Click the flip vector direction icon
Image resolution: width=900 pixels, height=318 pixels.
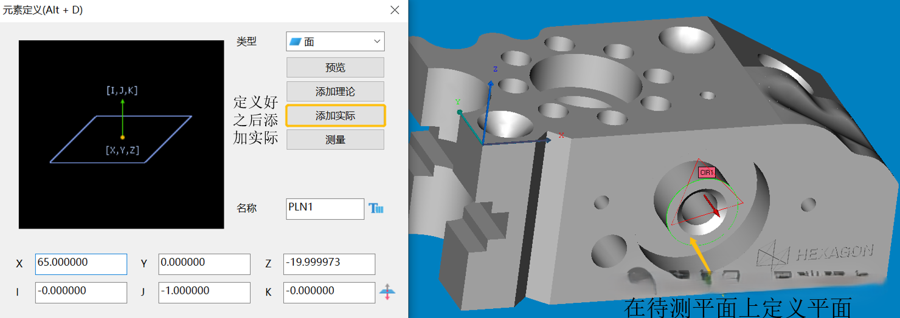[387, 292]
